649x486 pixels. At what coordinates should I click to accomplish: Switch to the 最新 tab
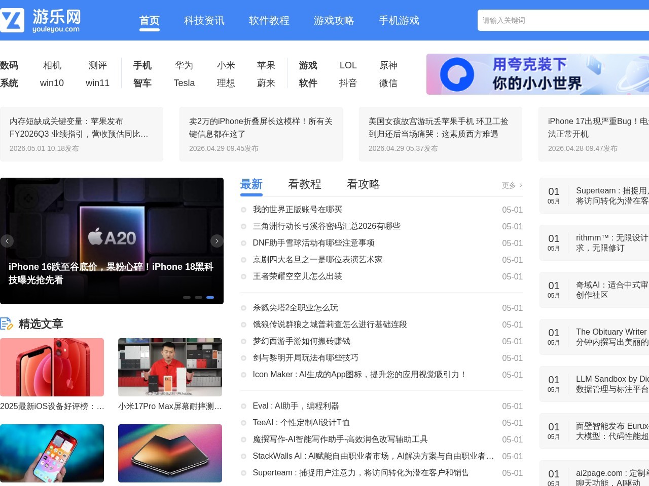pyautogui.click(x=251, y=184)
